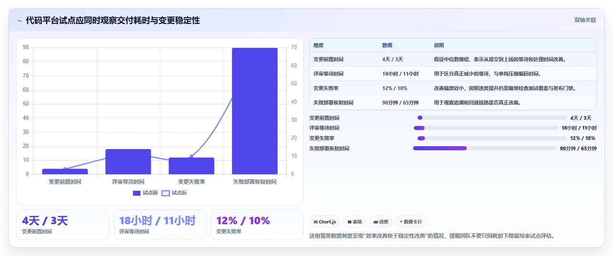The height and width of the screenshot is (256, 613).
Task: Click the 变更前置时间 x-axis label
Action: click(65, 182)
